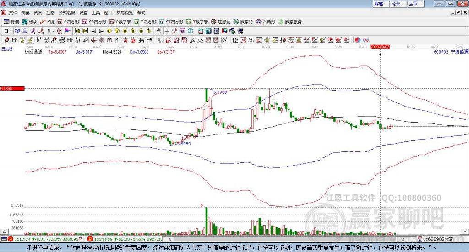Open the 日 period dropdown arrow
The image size is (469, 252).
(11, 31)
